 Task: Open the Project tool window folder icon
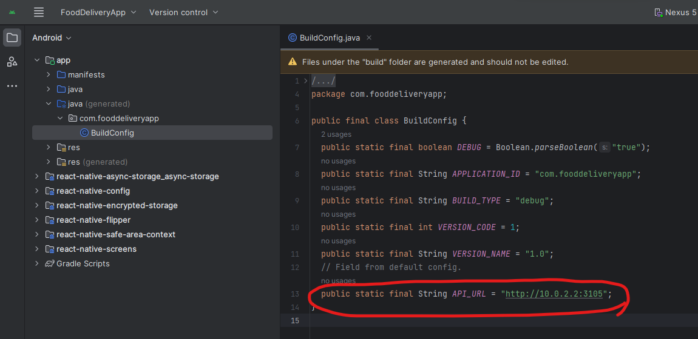[12, 38]
